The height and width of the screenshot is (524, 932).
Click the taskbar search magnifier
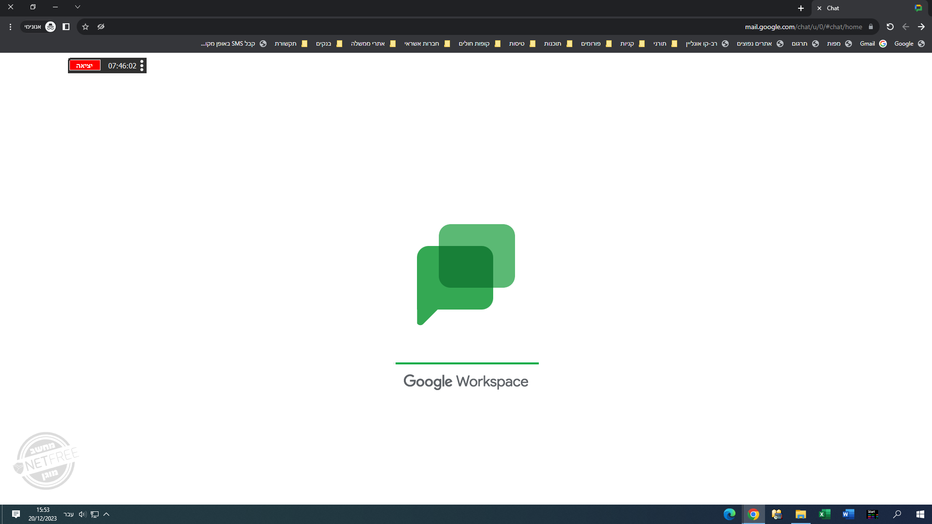pos(897,514)
